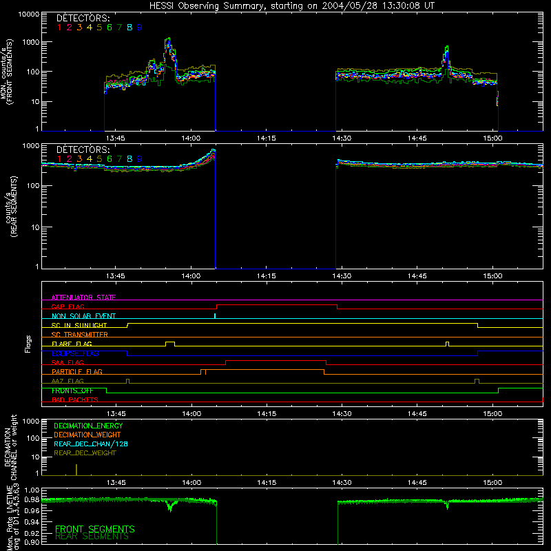Click the FRONTS_OFF flag label
This screenshot has width=551, height=551.
(72, 391)
